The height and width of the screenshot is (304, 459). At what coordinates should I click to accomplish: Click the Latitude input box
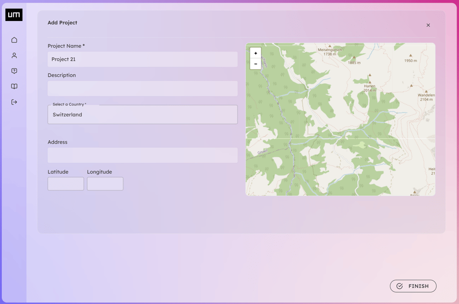point(66,184)
